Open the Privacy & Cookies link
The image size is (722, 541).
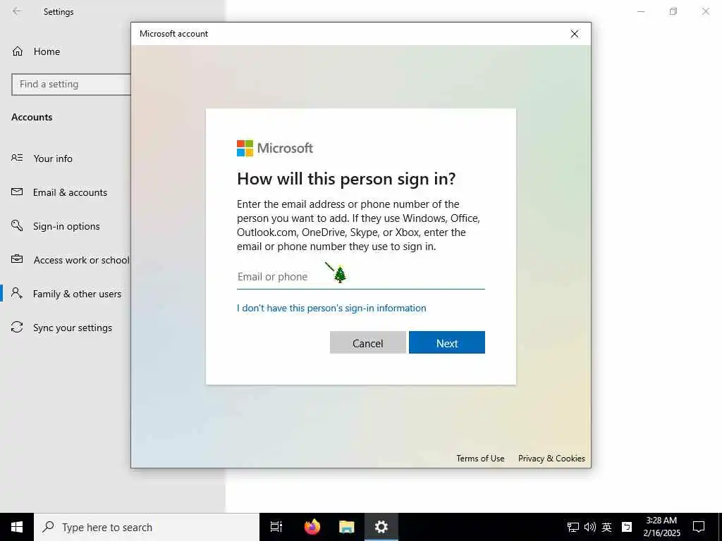(x=551, y=458)
